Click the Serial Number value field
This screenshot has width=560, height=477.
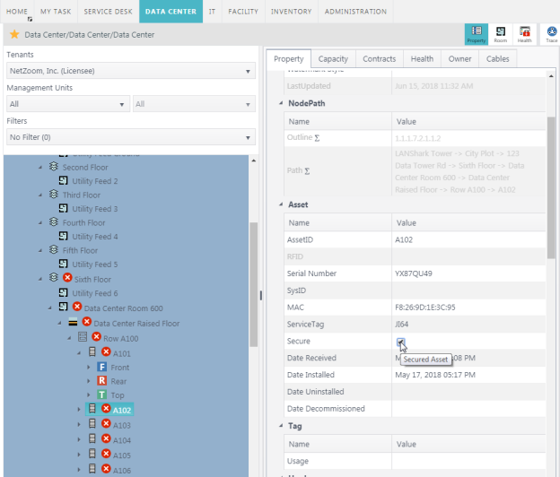point(467,273)
